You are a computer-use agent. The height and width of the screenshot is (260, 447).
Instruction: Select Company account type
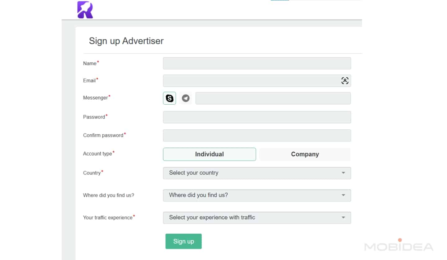[305, 154]
